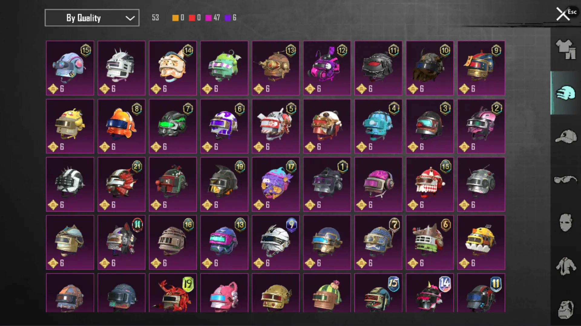
Task: Close the inventory with the X icon
Action: click(563, 14)
